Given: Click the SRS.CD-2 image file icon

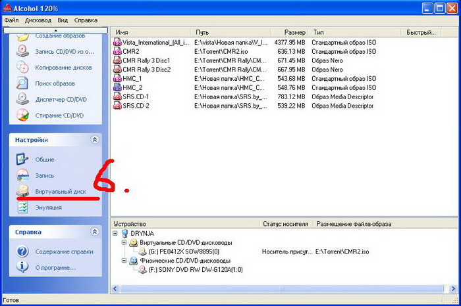Looking at the screenshot, I should tap(117, 106).
